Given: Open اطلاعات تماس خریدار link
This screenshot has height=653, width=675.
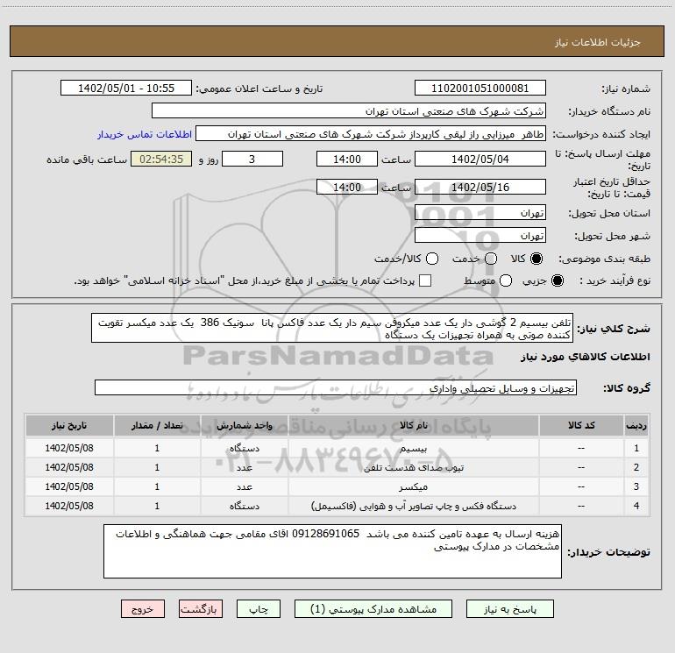Looking at the screenshot, I should [x=145, y=134].
